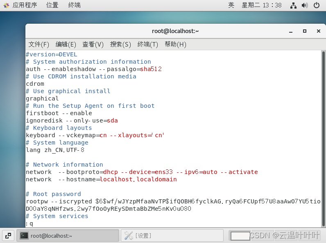326x243 pixels.
Task: Click the 'sha512' value text
Action: pyautogui.click(x=151, y=69)
